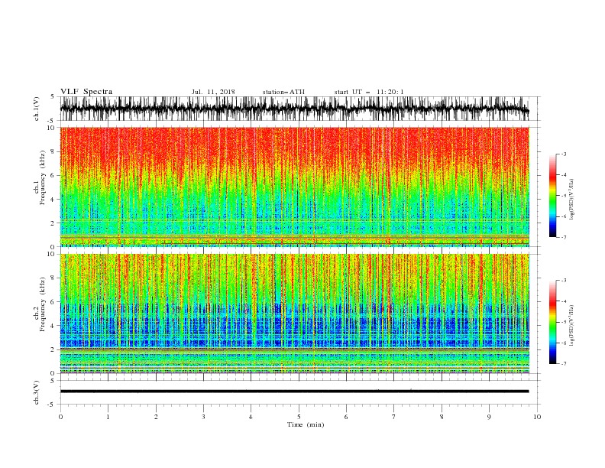Click the ch.3 flat waveform trace
This screenshot has width=605, height=468.
(294, 392)
